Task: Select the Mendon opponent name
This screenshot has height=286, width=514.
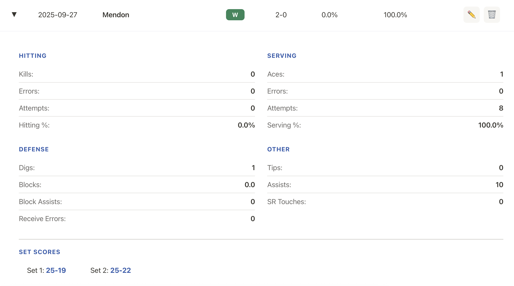Action: coord(116,15)
